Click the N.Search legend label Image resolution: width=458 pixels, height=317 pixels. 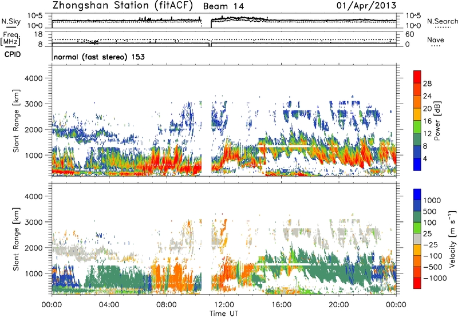tap(442, 21)
